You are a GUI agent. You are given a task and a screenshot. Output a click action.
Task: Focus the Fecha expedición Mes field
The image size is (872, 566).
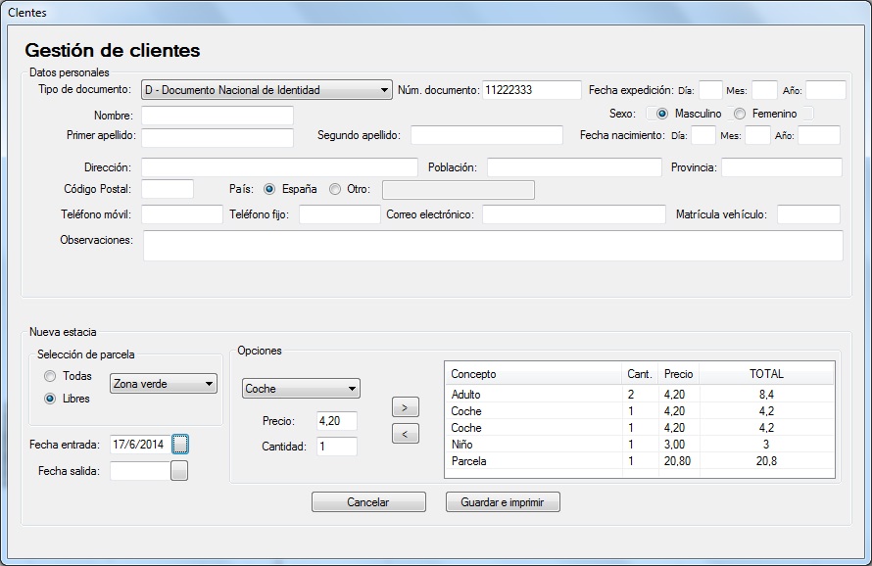764,90
